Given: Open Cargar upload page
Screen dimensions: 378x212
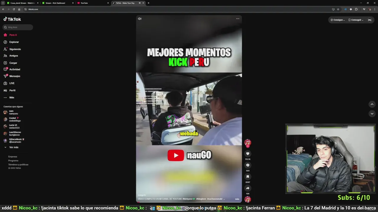Looking at the screenshot, I should tap(10, 63).
